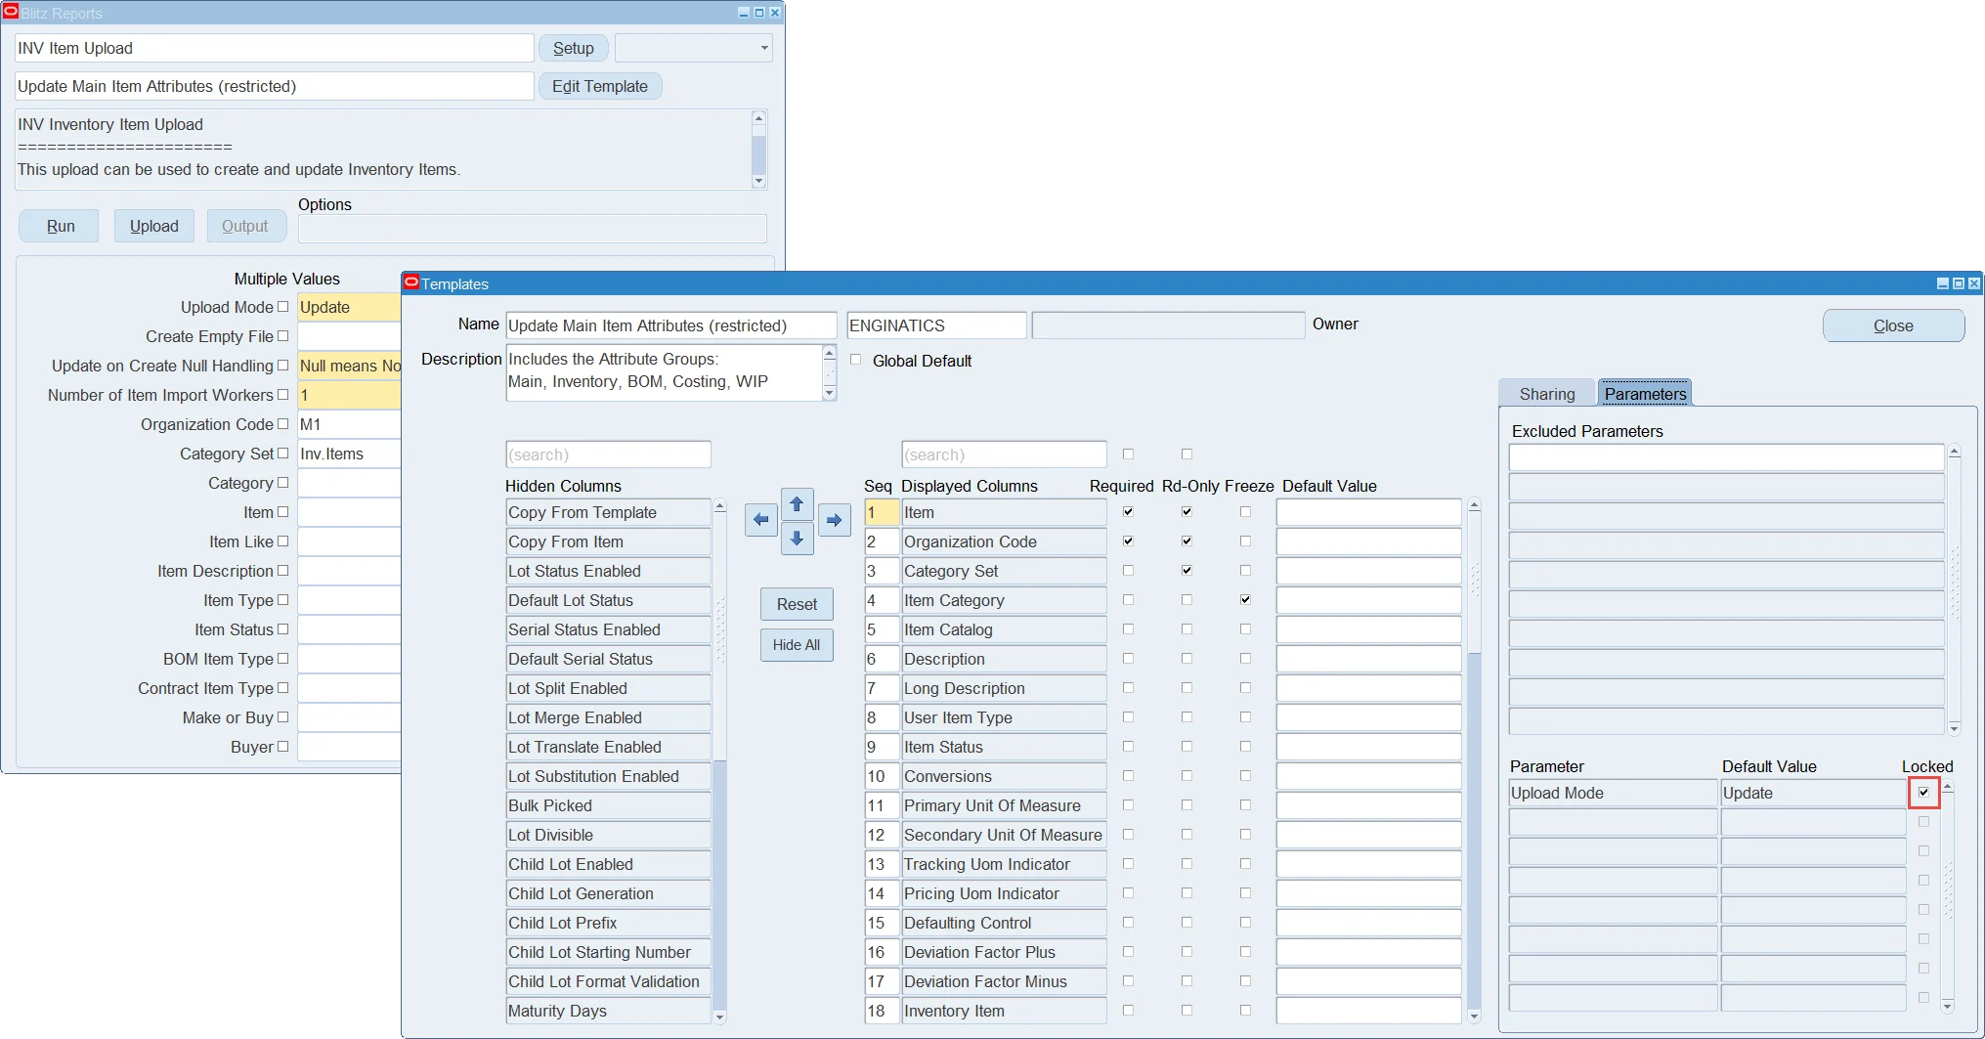Select displayed column Item Status
1985x1039 pixels.
coord(1004,747)
